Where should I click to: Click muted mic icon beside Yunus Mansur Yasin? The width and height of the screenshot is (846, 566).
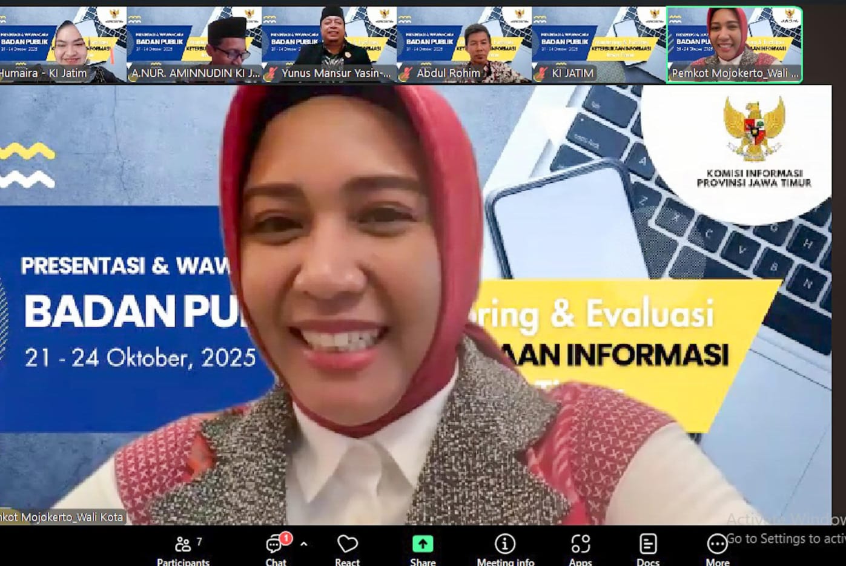click(x=271, y=74)
